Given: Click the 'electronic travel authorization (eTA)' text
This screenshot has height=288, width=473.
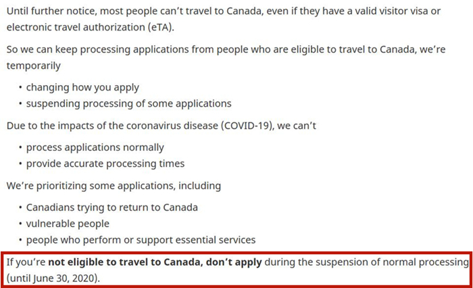Looking at the screenshot, I should pyautogui.click(x=89, y=27).
